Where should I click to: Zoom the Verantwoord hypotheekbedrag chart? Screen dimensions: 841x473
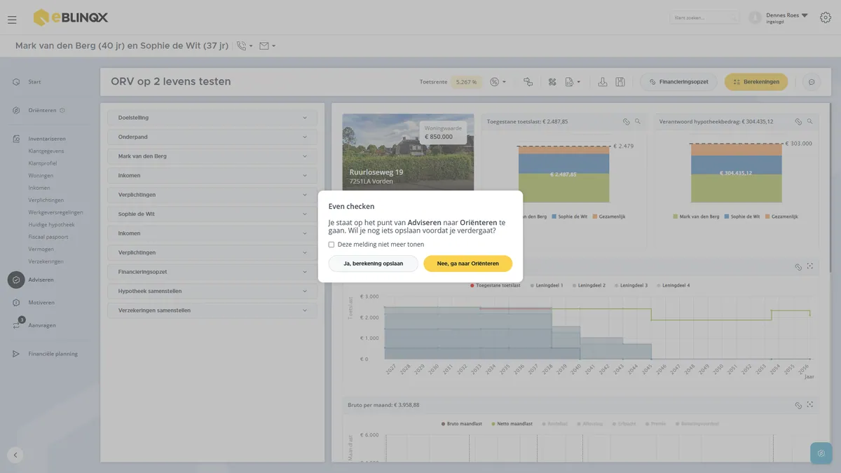[810, 121]
